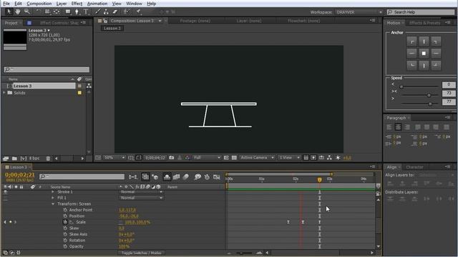Toggle Region of Interest in viewer

(226, 158)
